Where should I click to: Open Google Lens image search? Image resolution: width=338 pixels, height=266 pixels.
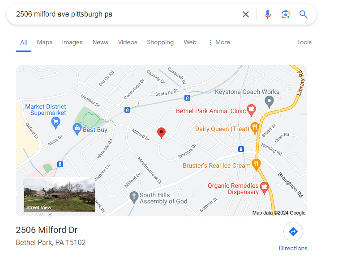pyautogui.click(x=286, y=14)
